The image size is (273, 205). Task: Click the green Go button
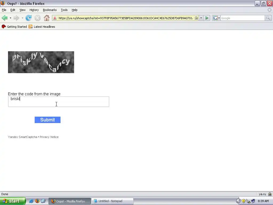[x=207, y=18]
